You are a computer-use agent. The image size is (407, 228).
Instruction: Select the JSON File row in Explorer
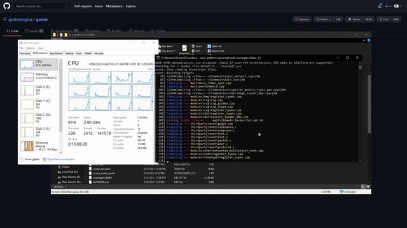point(152,169)
